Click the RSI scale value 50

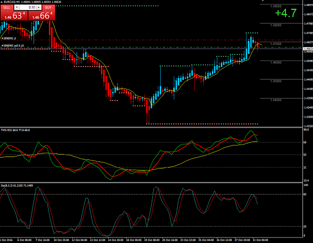305,154
